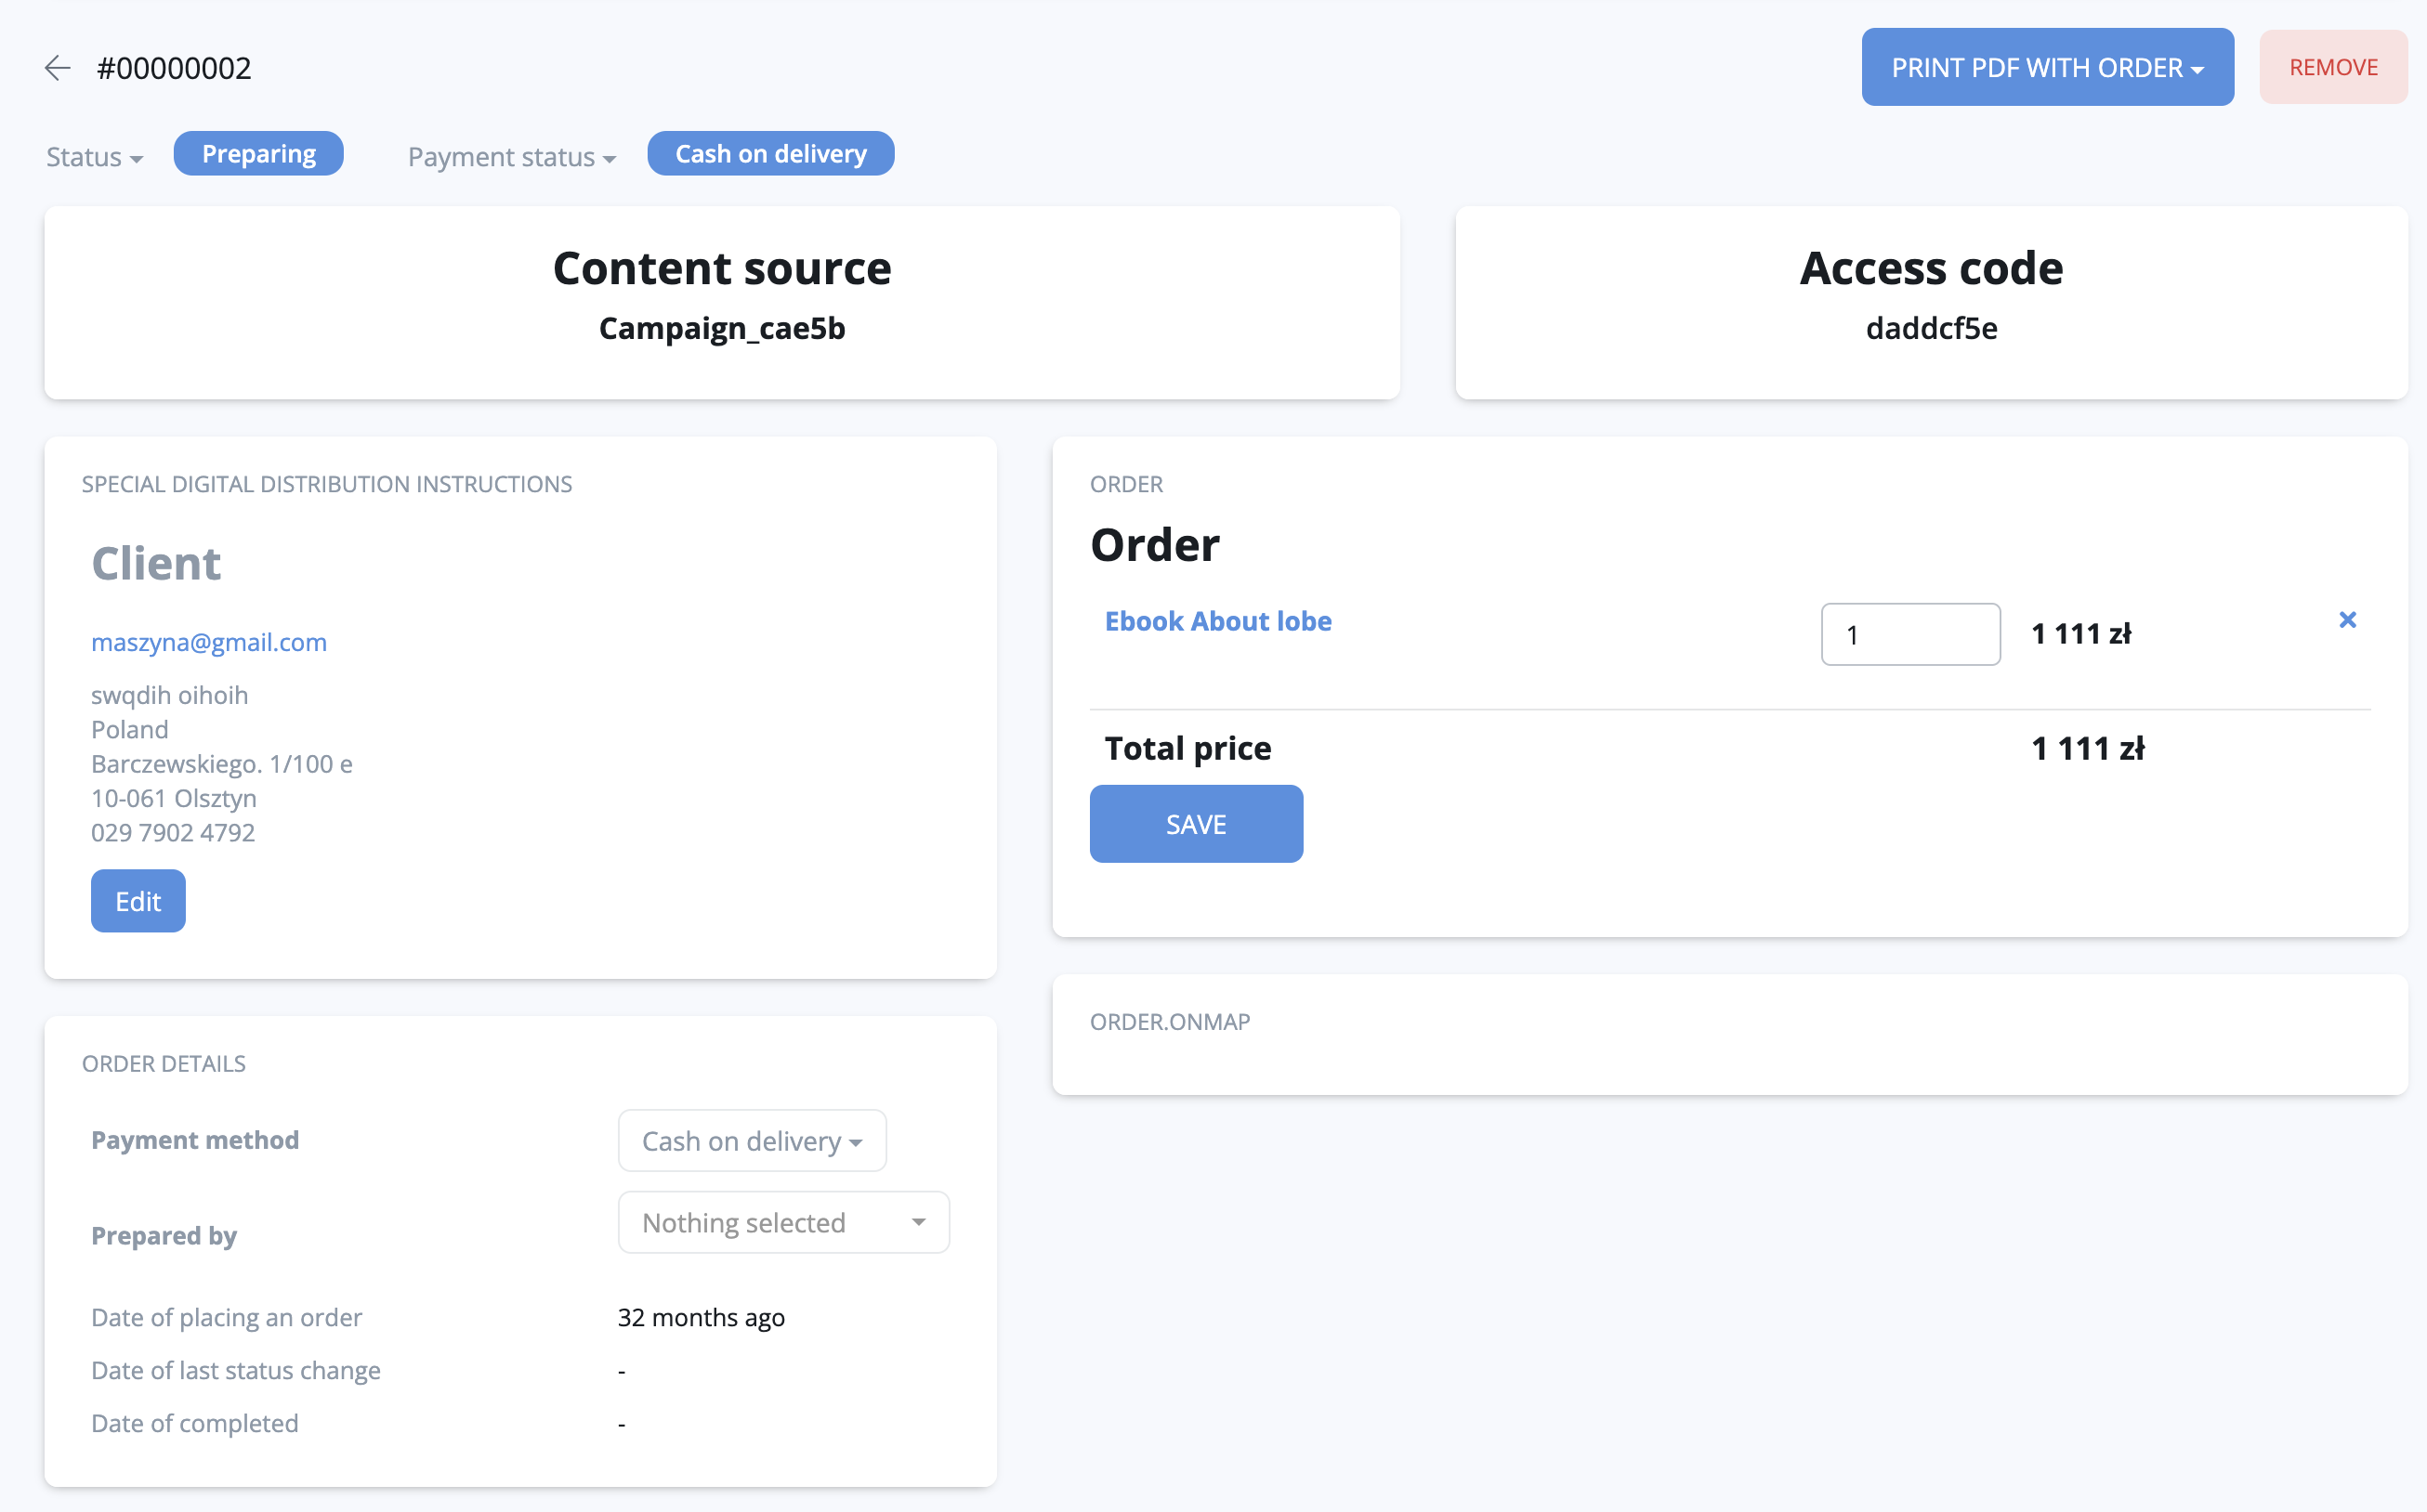
Task: Open the Status dropdown
Action: (94, 157)
